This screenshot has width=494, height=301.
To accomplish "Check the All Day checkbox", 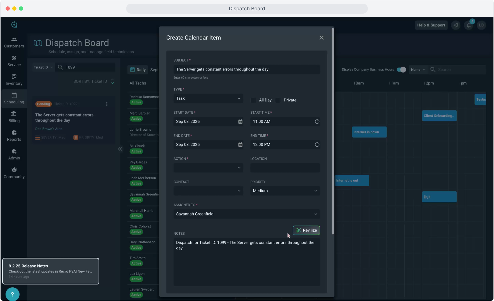I will pos(253,100).
